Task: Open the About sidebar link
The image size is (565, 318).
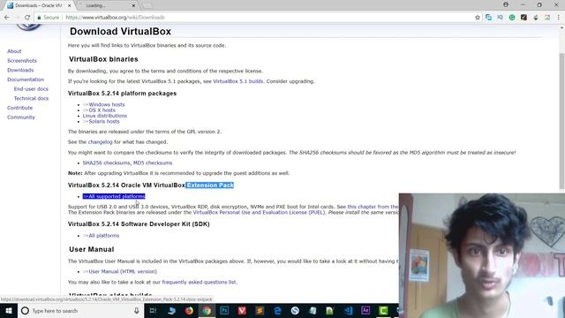Action: 14,51
